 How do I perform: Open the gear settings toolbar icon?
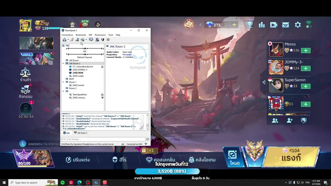(x=108, y=40)
